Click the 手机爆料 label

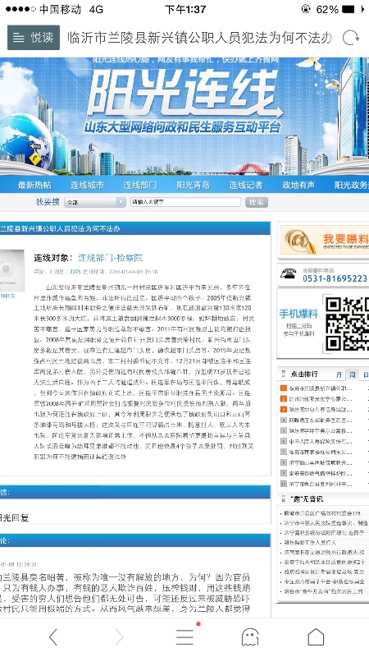[298, 314]
